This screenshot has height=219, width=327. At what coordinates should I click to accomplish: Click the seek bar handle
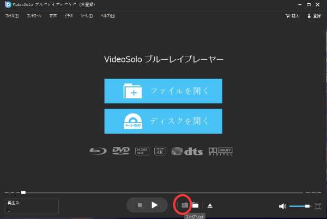click(x=23, y=192)
